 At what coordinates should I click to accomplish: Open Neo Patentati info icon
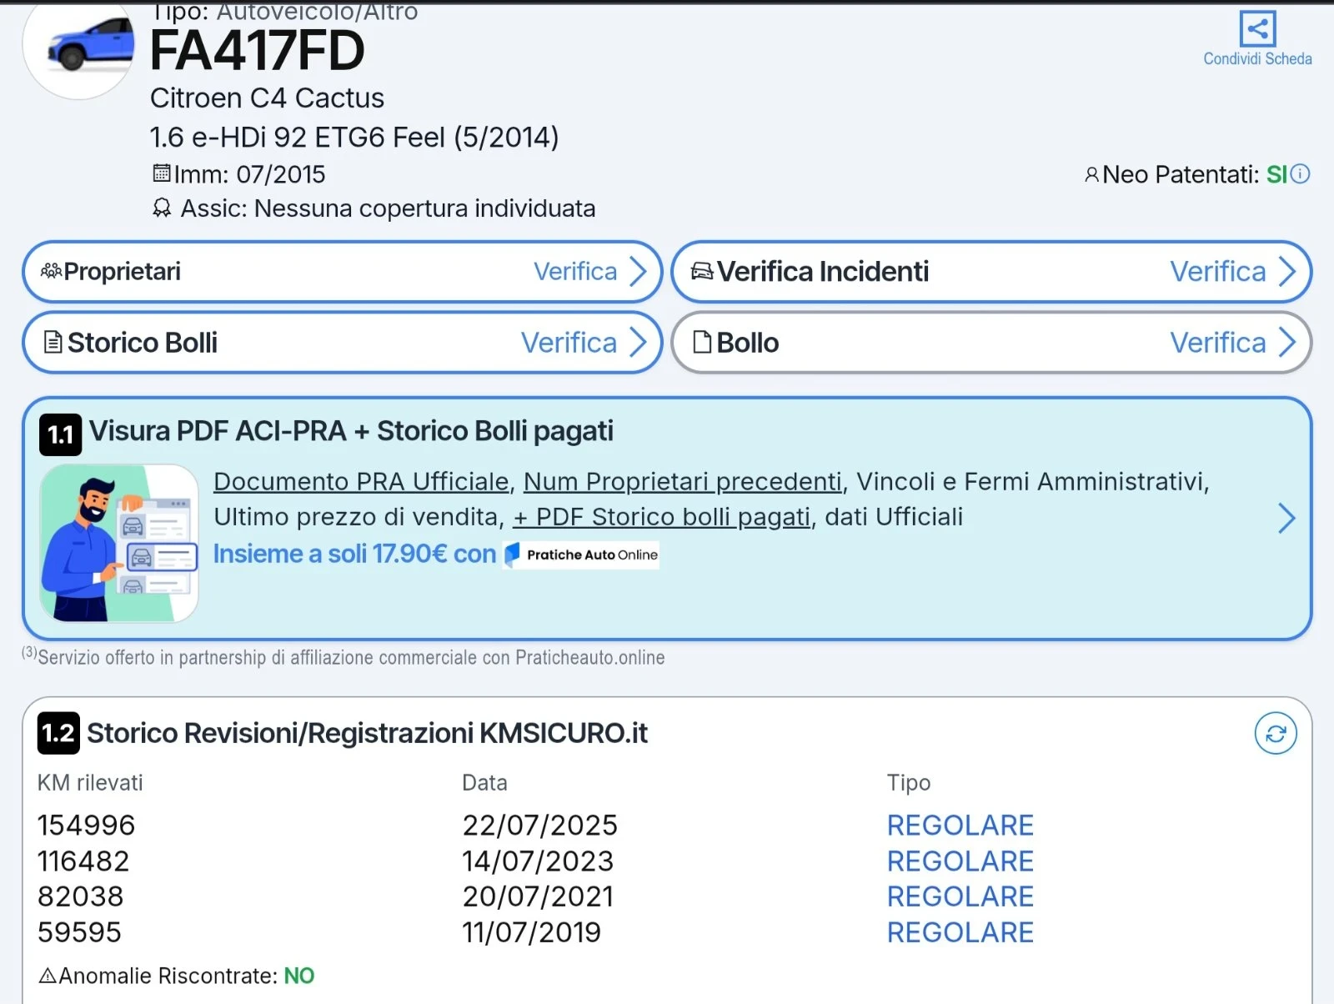point(1301,174)
